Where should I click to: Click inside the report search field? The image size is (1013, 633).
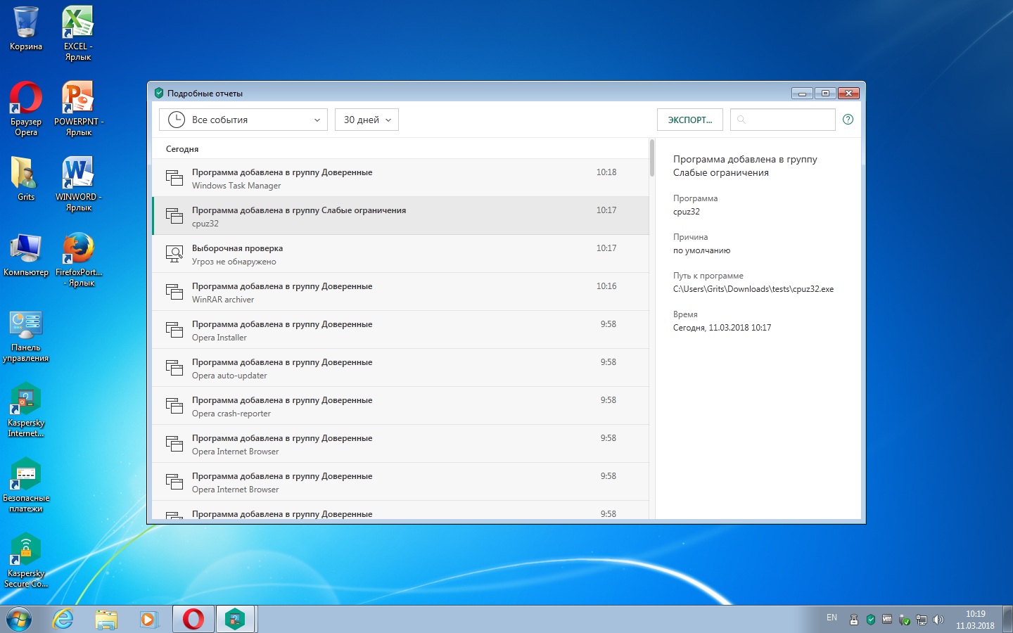coord(789,120)
